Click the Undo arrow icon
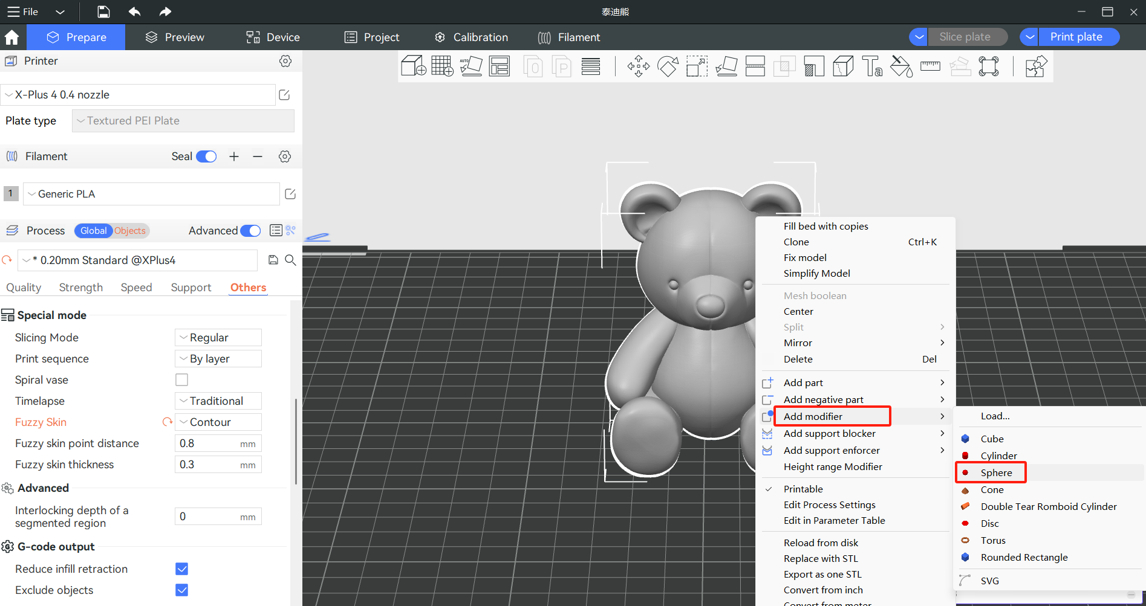 tap(134, 11)
